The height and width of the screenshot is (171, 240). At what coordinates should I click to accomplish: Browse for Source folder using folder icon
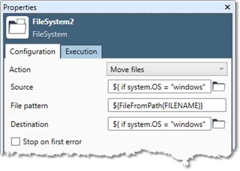tap(219, 87)
